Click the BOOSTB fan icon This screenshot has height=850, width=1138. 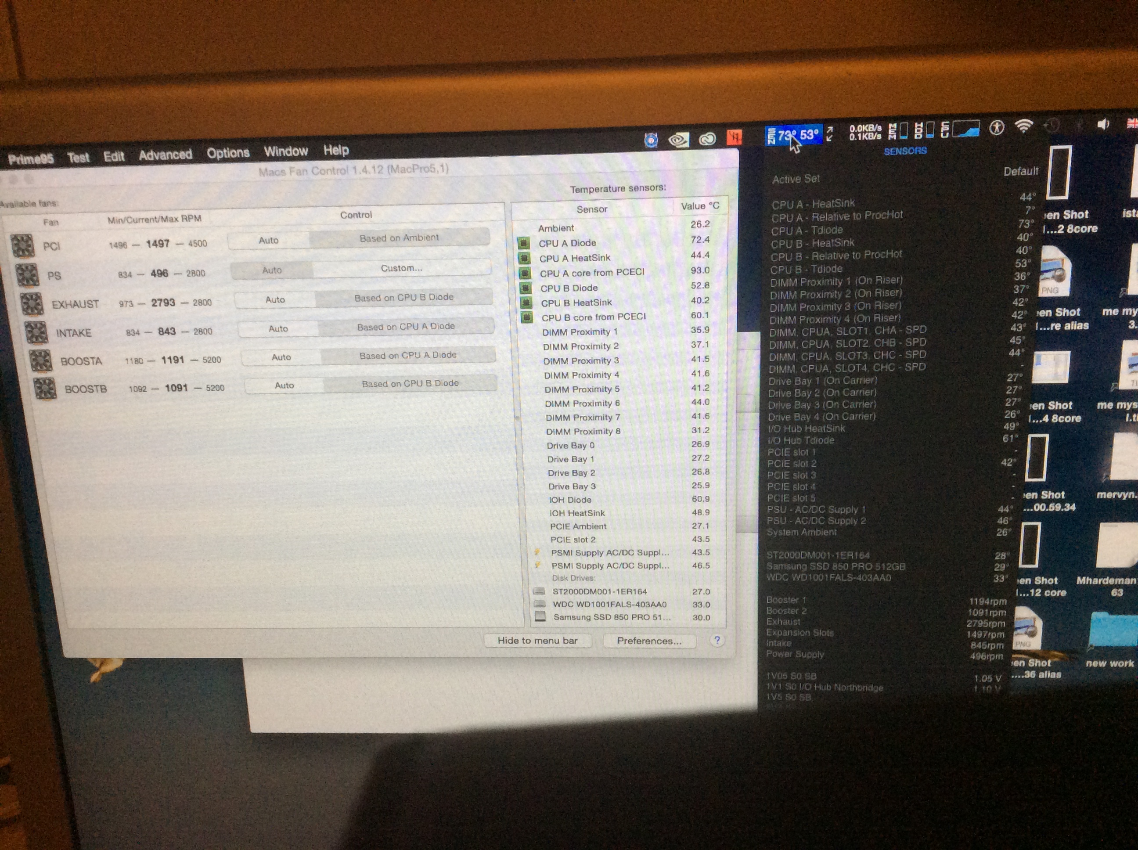(x=45, y=389)
